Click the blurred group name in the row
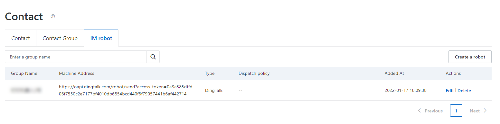This screenshot has height=124, width=500. [x=26, y=91]
